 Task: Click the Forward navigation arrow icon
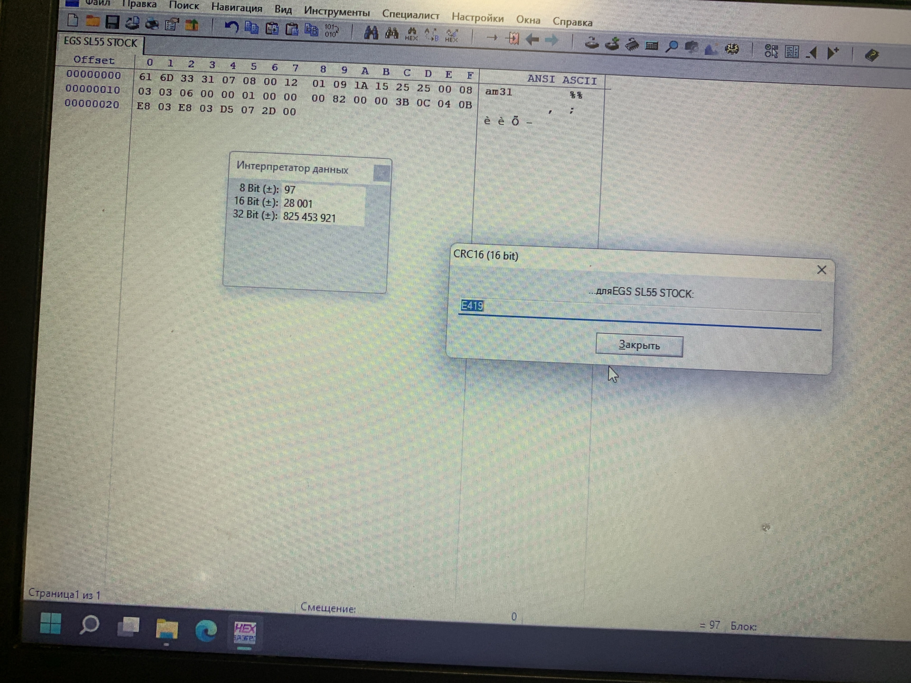coord(552,41)
